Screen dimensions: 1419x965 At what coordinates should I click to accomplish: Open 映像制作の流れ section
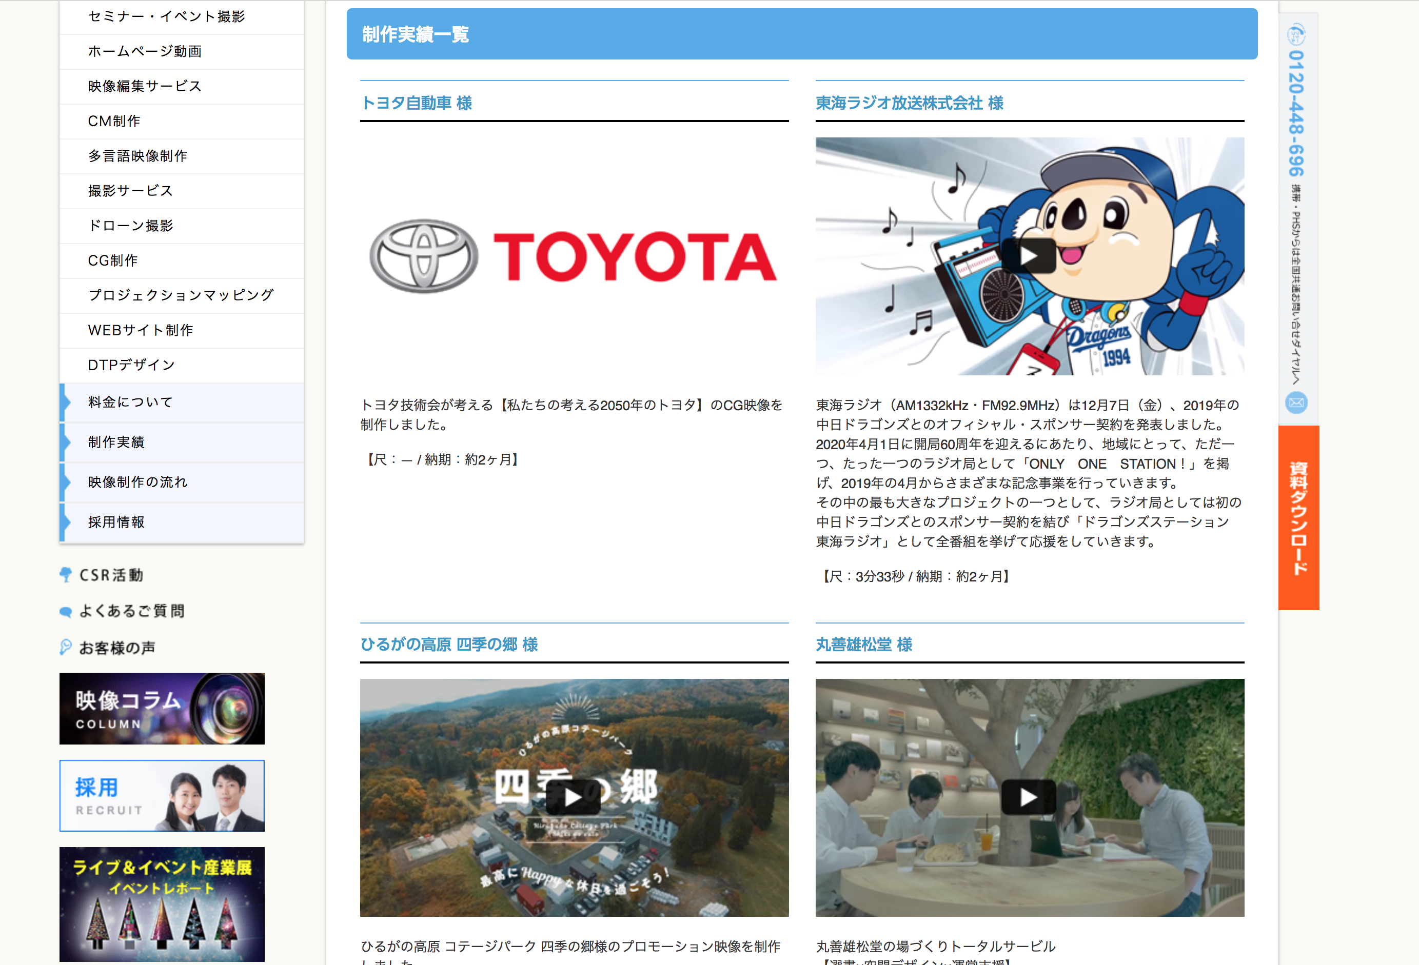181,482
